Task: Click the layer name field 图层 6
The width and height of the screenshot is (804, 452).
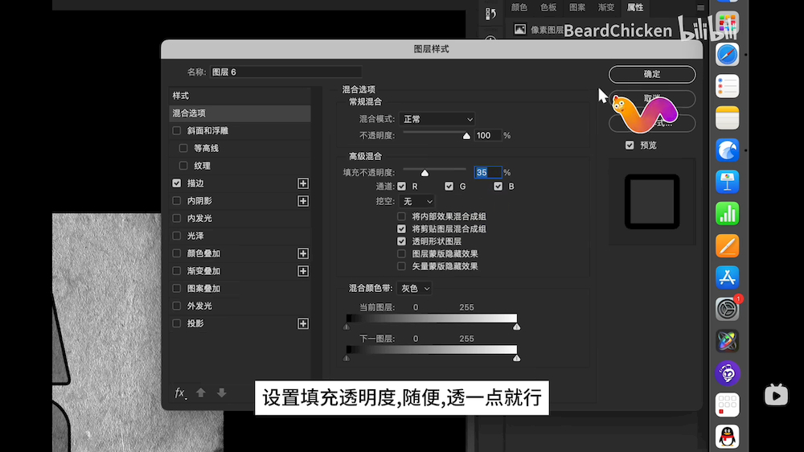Action: (286, 72)
